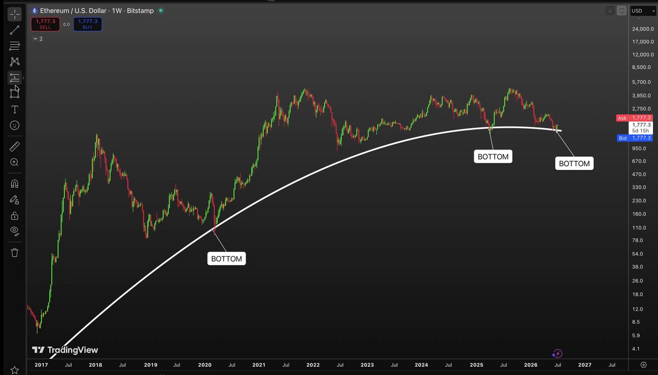The width and height of the screenshot is (658, 375).
Task: Expand the collapsed indicators legend showing 2
Action: 38,39
